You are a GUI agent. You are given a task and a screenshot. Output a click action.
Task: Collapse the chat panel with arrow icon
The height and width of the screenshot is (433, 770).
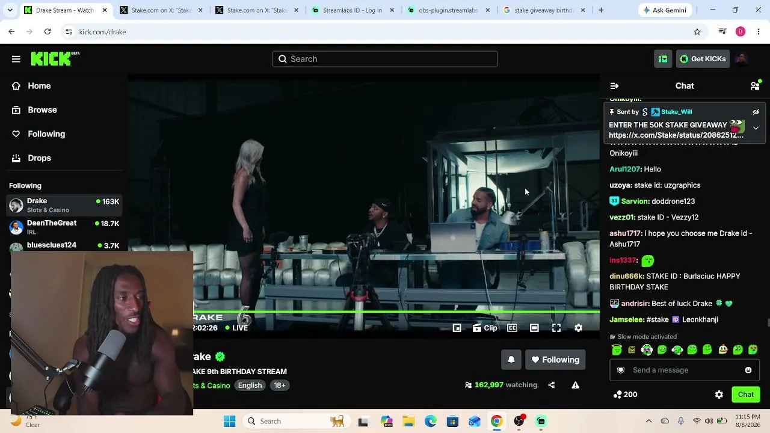(x=614, y=86)
